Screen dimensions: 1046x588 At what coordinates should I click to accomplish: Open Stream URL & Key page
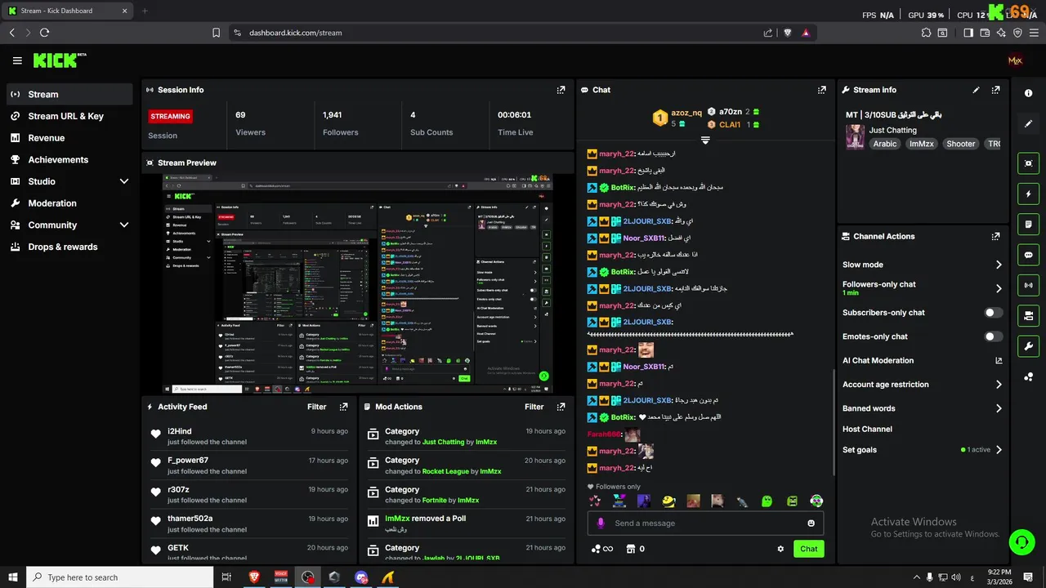point(69,116)
